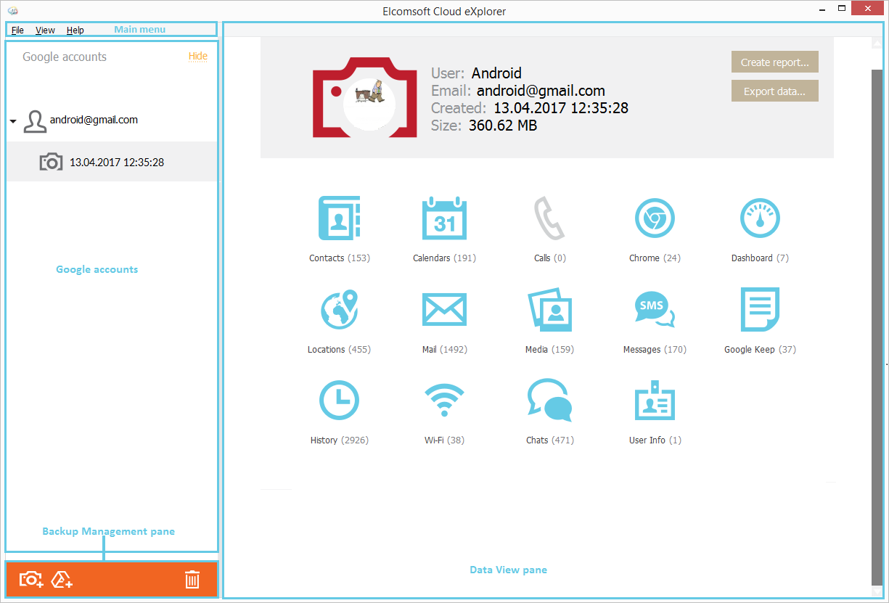Viewport: 889px width, 603px height.
Task: Click the red camera profile picture
Action: (364, 97)
